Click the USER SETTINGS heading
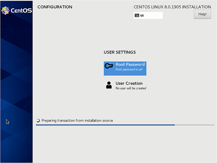Viewport: 217px width, 163px height. pyautogui.click(x=120, y=52)
